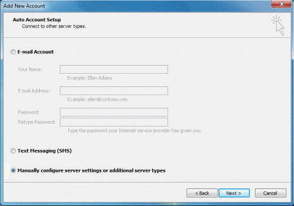The image size is (294, 206).
Task: Proceed with the Next button
Action: pos(234,193)
